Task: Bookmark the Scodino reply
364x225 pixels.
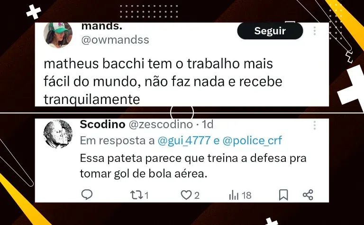Action: point(283,195)
